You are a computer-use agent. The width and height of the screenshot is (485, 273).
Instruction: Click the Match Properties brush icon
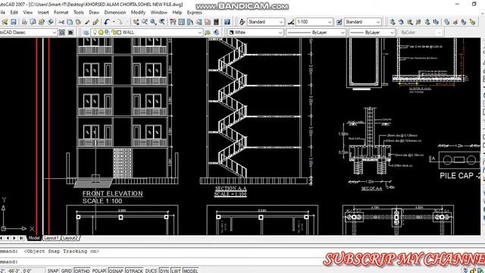pos(87,22)
